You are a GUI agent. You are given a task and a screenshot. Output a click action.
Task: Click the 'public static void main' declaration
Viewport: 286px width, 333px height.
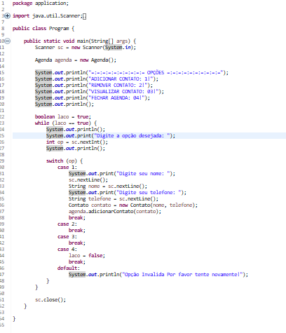coord(80,41)
